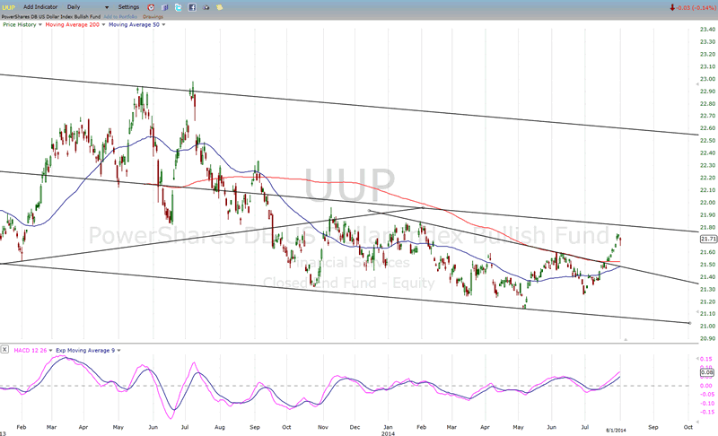
Task: Click the small arrow marker beside 23.00
Action: (x=697, y=84)
